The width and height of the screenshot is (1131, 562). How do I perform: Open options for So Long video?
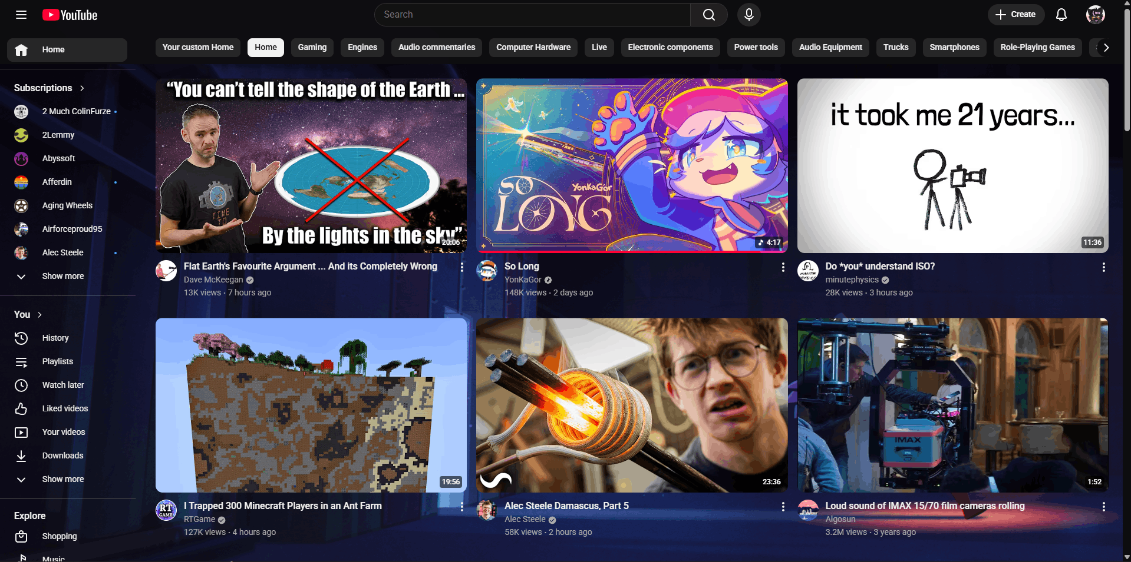click(x=783, y=267)
